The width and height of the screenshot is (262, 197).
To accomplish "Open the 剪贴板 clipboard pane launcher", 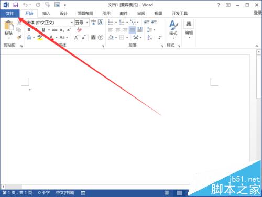I will [x=21, y=46].
